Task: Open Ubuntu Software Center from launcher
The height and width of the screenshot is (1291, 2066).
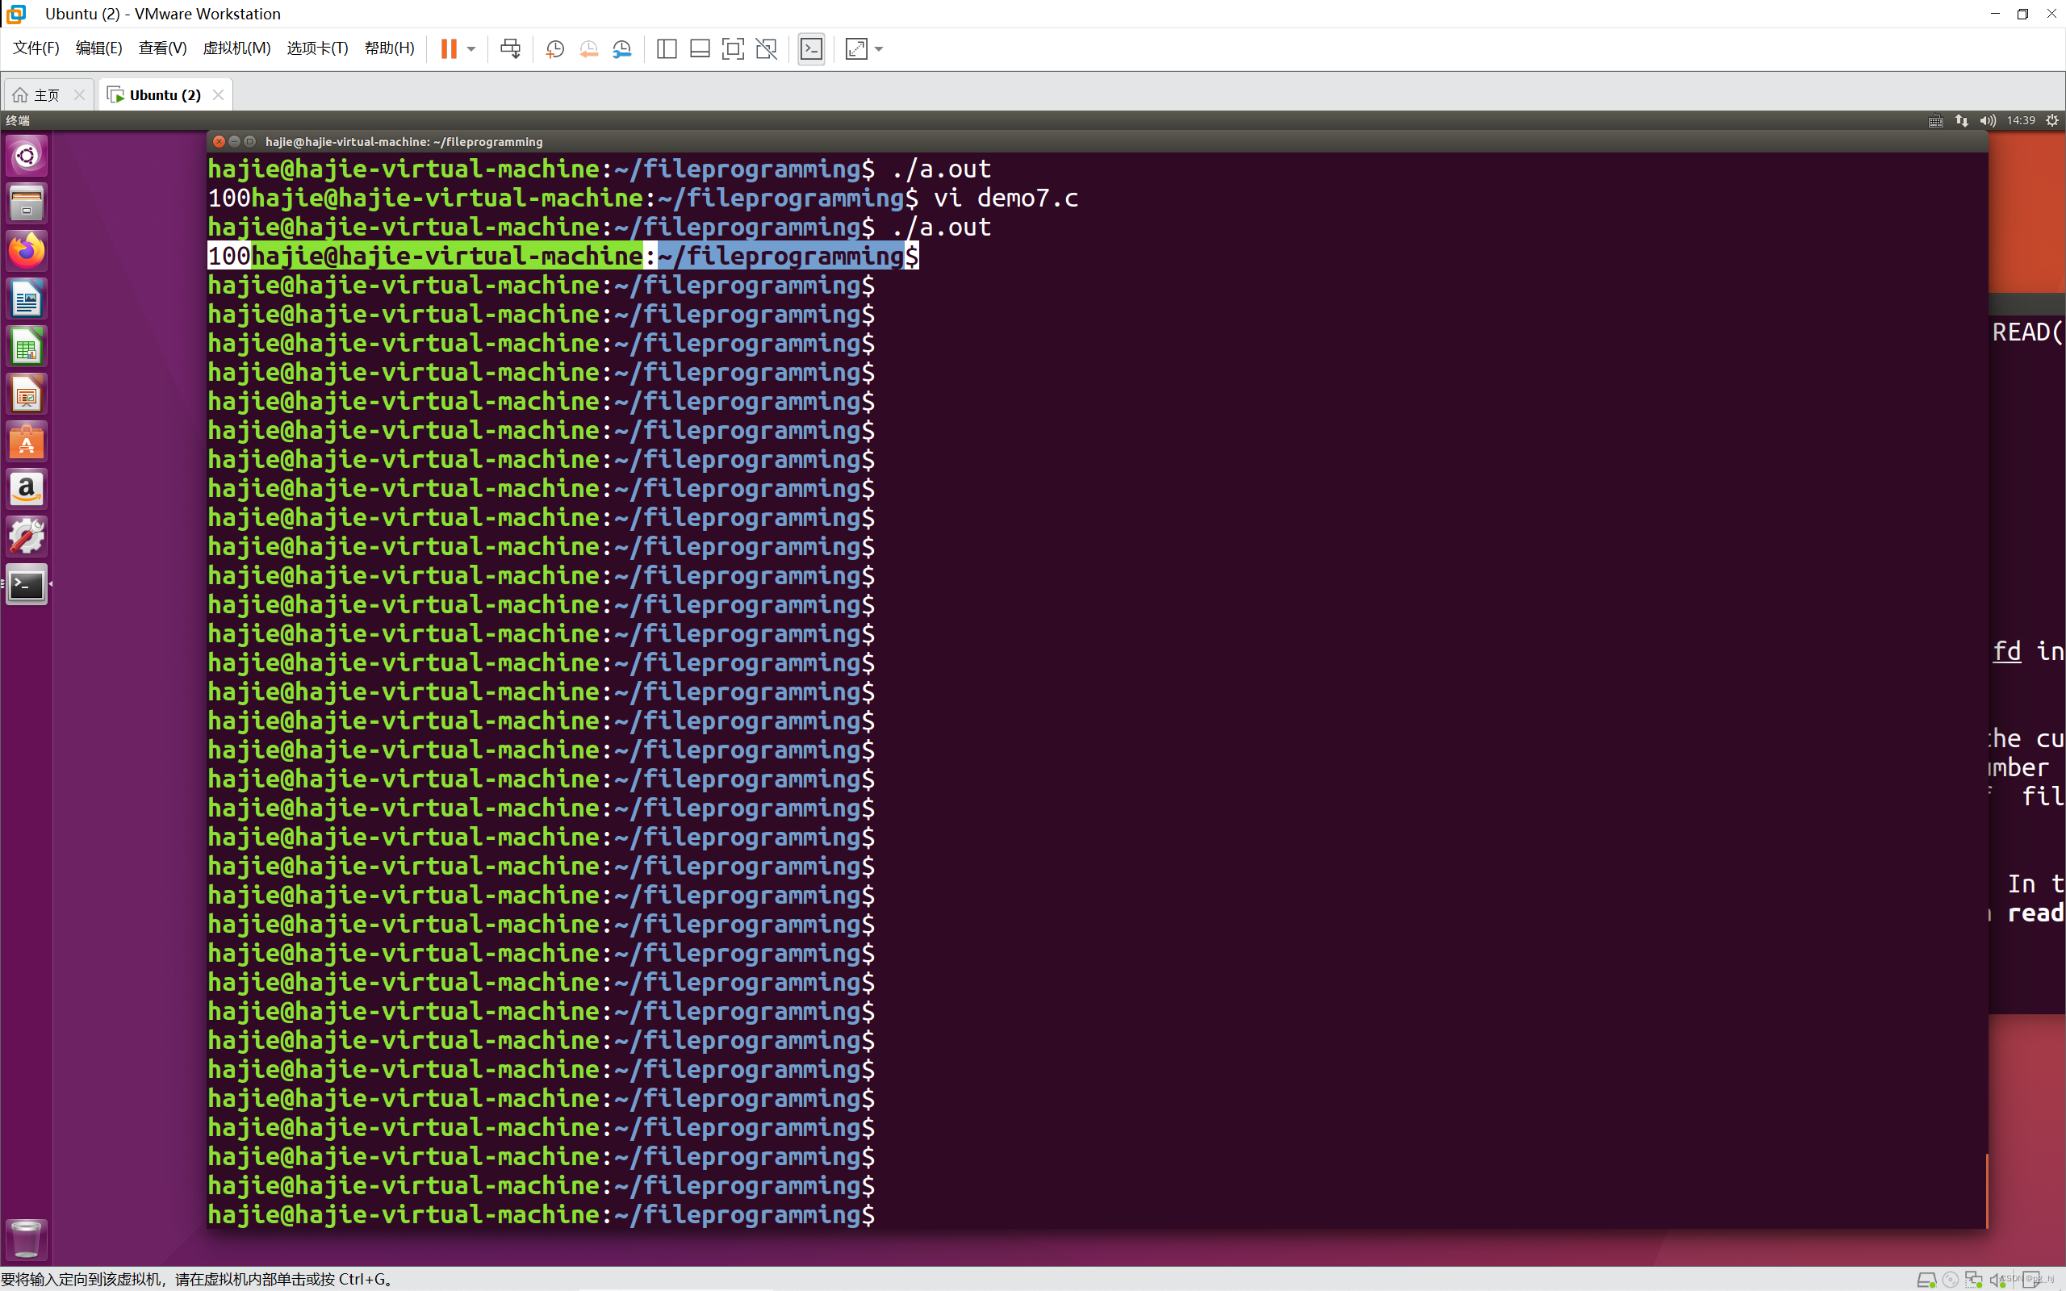Action: point(27,442)
